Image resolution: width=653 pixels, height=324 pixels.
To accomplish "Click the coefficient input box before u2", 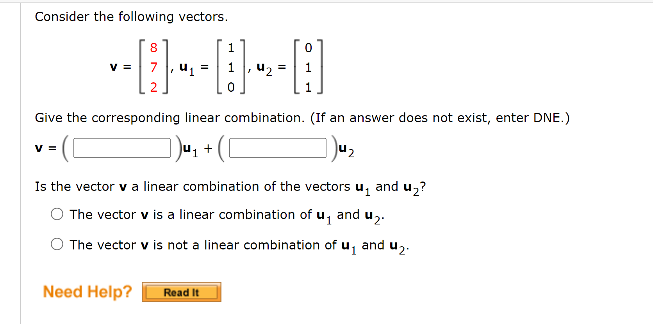I will pos(278,148).
